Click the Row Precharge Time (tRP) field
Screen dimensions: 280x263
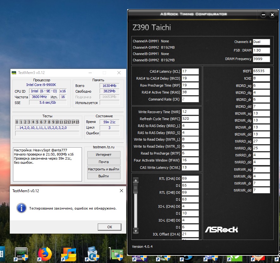point(190,85)
